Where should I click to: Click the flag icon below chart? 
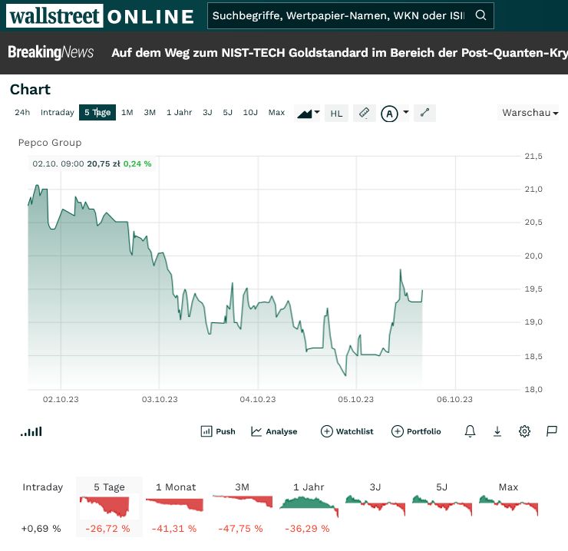(x=551, y=431)
